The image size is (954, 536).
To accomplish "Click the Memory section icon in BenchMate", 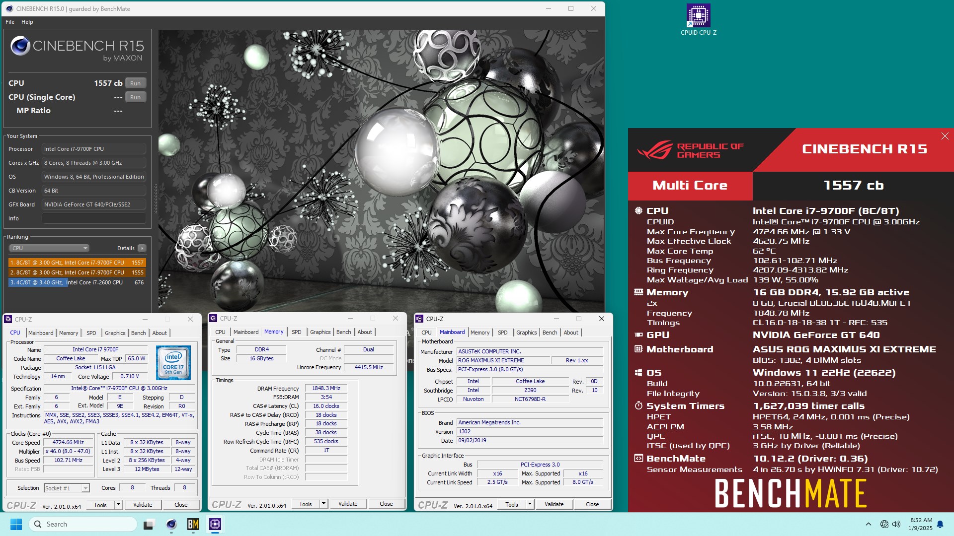I will (638, 292).
